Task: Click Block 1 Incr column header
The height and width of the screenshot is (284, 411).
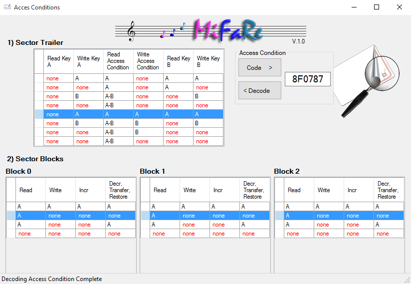Action: [x=224, y=190]
